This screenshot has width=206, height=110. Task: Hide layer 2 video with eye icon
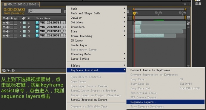[4, 27]
